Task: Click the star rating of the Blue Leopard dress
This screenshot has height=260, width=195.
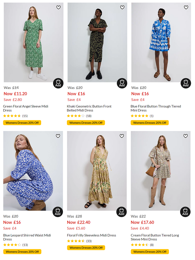Action: [x=12, y=244]
